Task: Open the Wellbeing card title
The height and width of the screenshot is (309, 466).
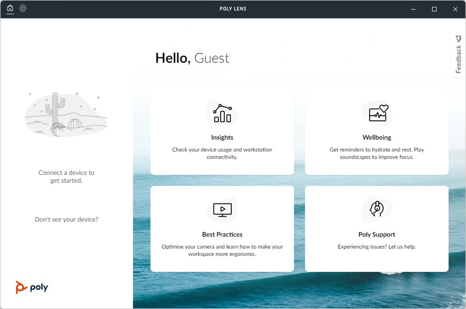Action: [x=377, y=137]
